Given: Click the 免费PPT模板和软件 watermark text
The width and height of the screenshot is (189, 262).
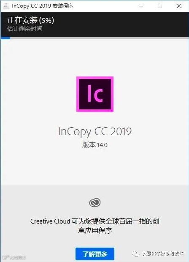Looking at the screenshot, I should (163, 254).
